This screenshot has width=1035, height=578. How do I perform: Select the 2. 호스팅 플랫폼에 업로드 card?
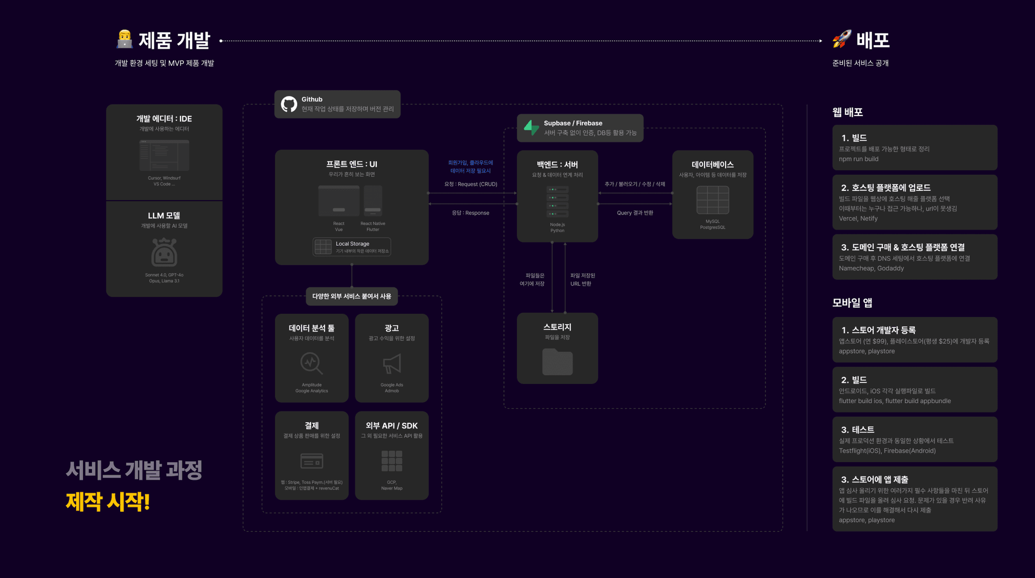point(914,202)
